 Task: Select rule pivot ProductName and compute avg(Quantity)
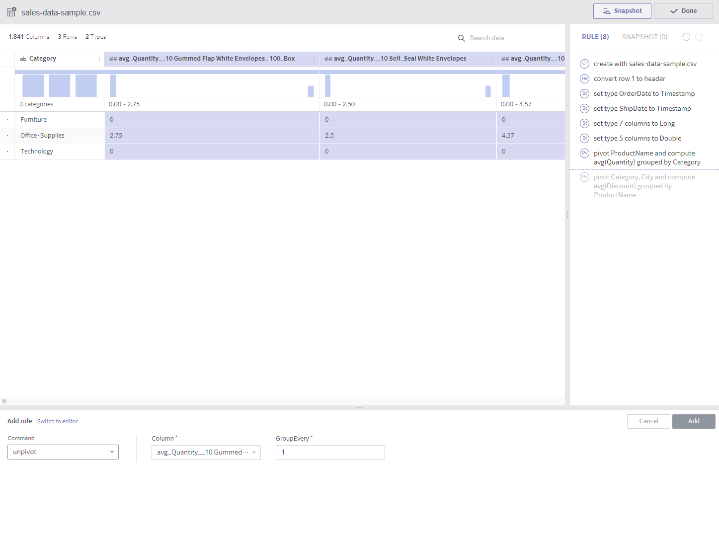647,157
